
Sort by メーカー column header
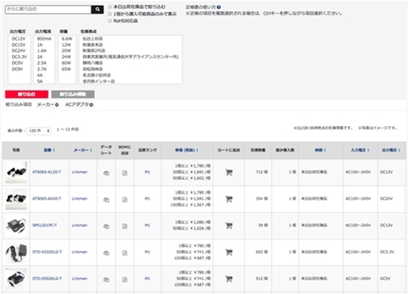[x=82, y=150]
